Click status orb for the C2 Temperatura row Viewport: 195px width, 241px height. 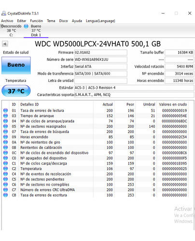pos(5,169)
